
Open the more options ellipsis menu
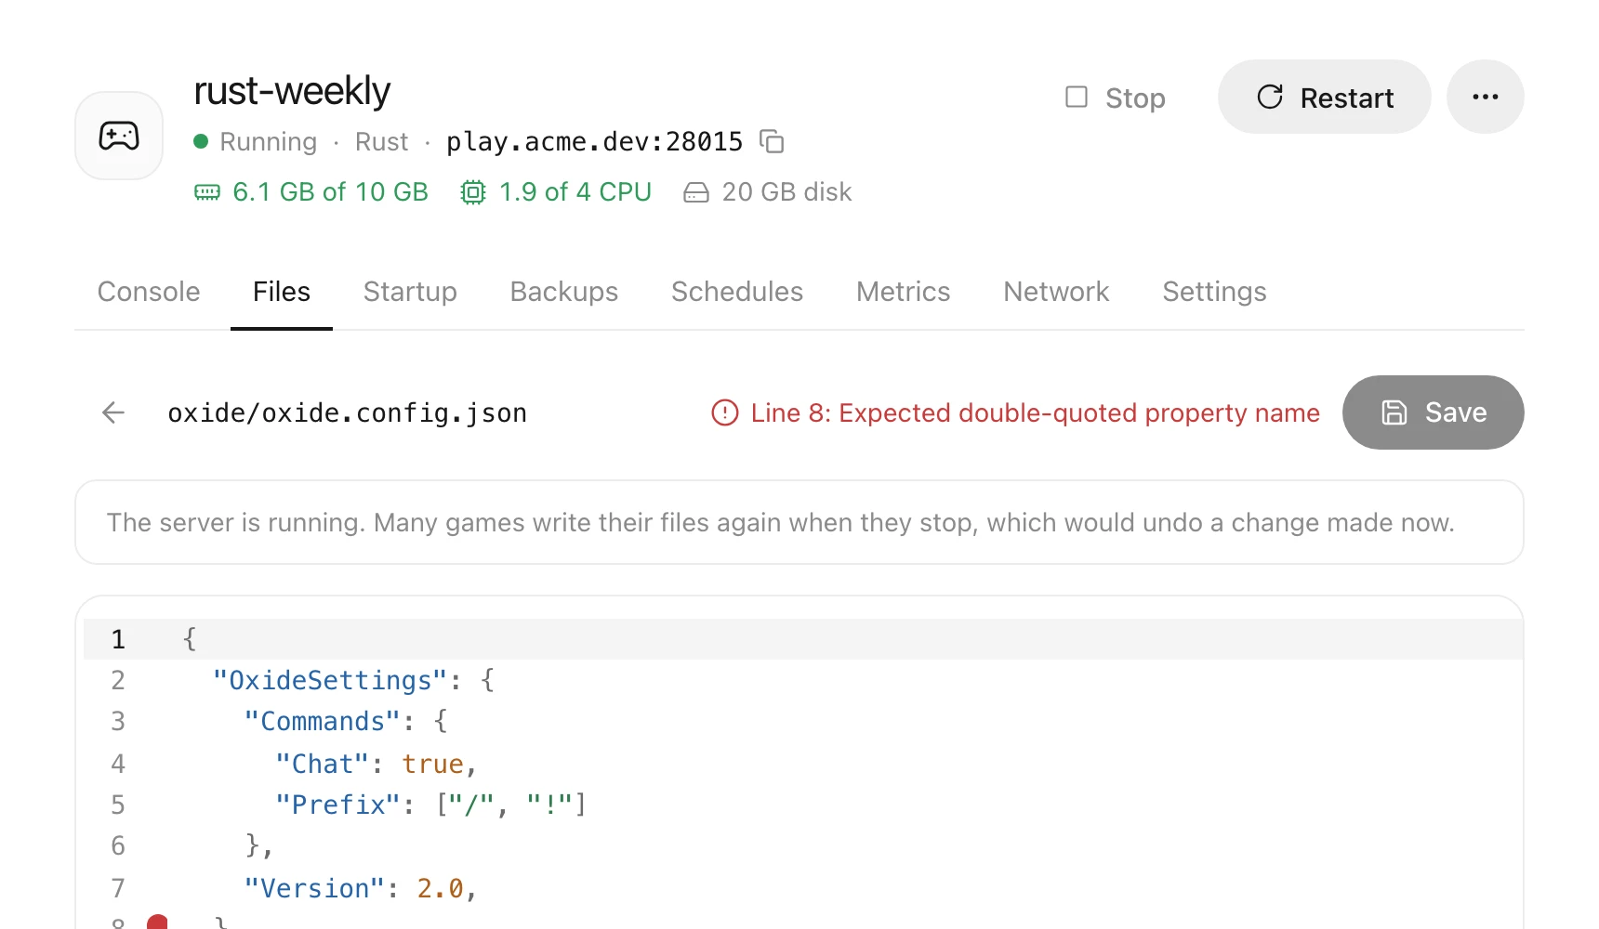coord(1486,98)
